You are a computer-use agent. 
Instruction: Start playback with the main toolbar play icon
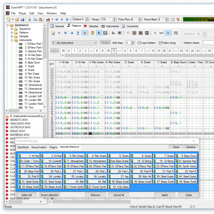point(67,20)
